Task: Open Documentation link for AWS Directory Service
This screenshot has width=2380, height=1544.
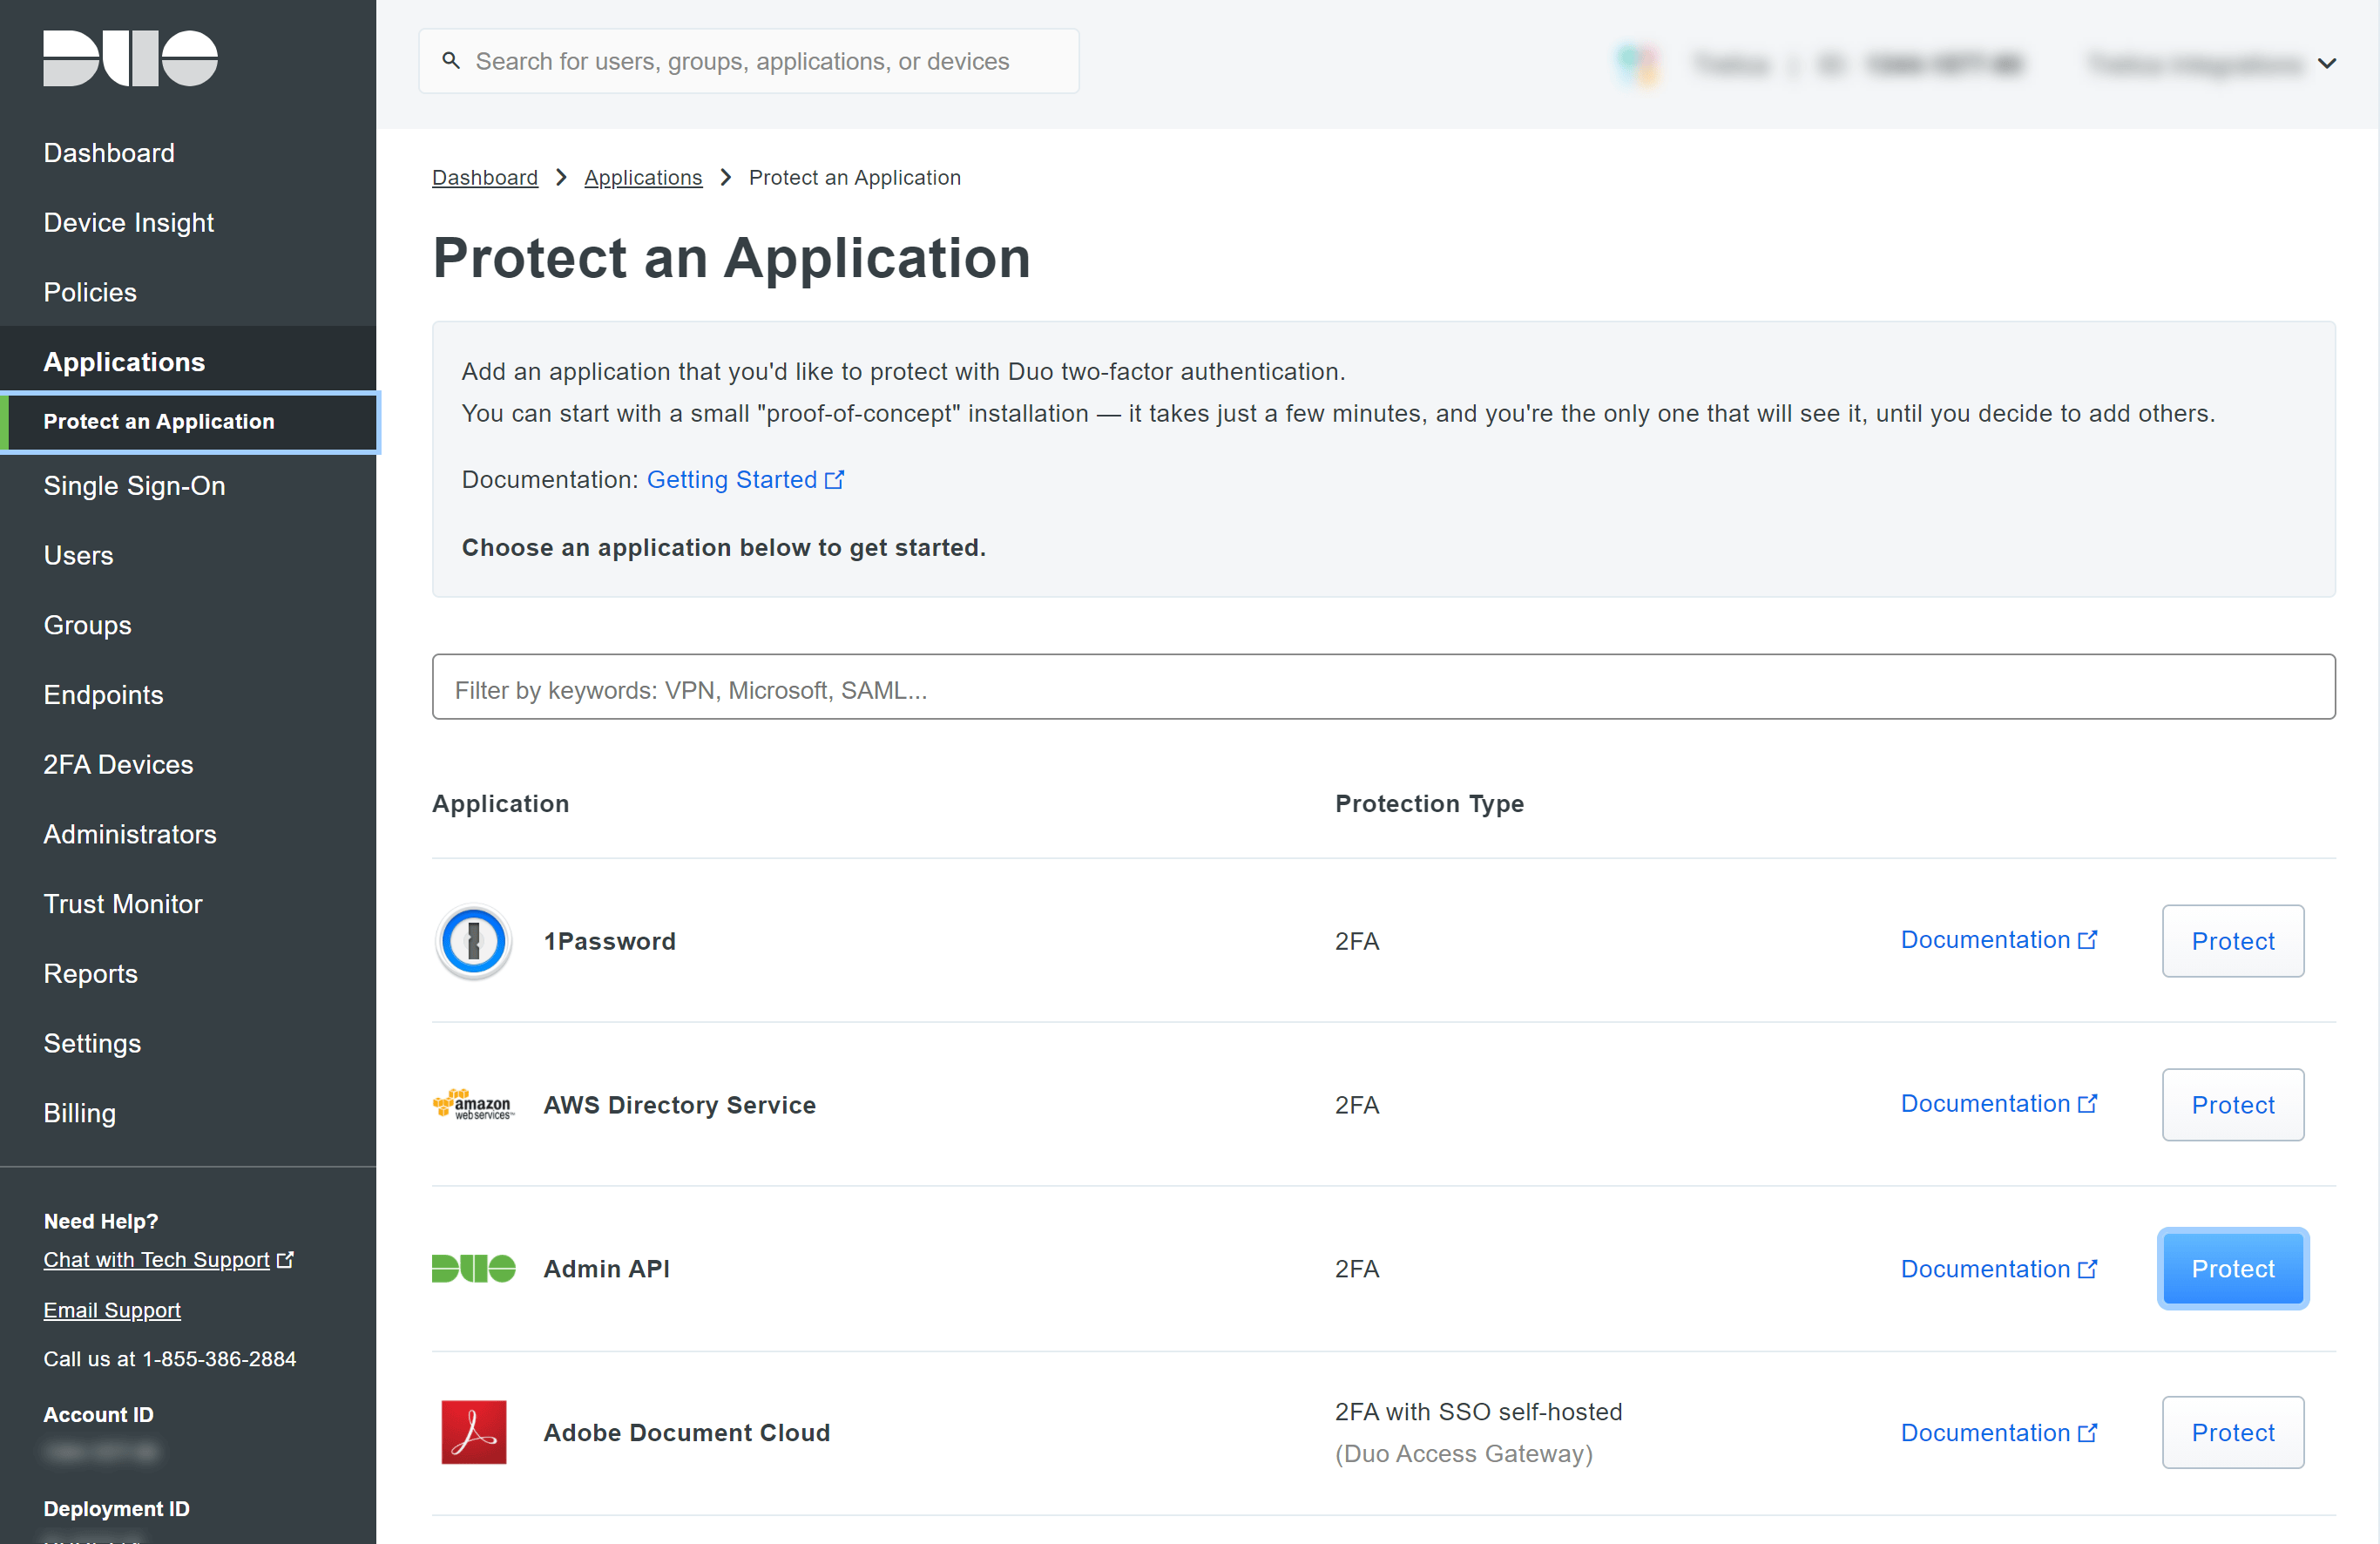Action: coord(1998,1103)
